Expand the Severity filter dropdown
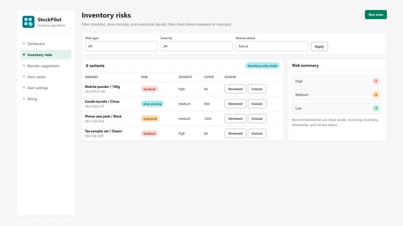403x226 pixels. point(196,46)
